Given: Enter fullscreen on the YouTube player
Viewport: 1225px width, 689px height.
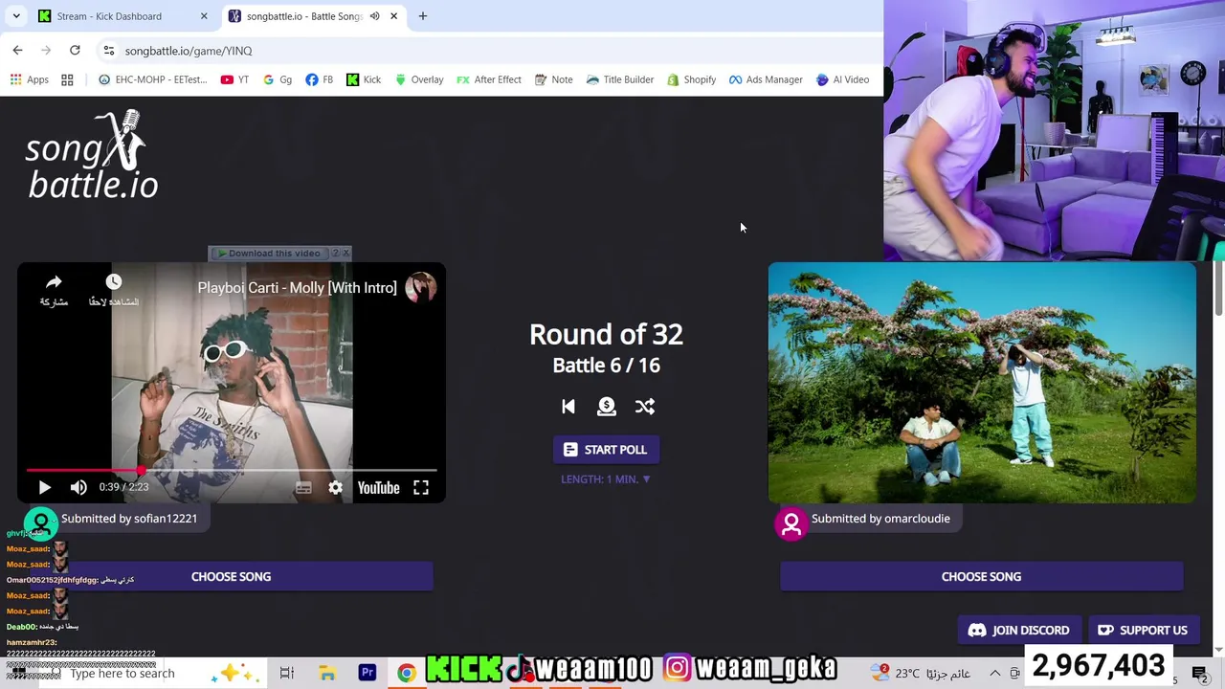Looking at the screenshot, I should (421, 487).
